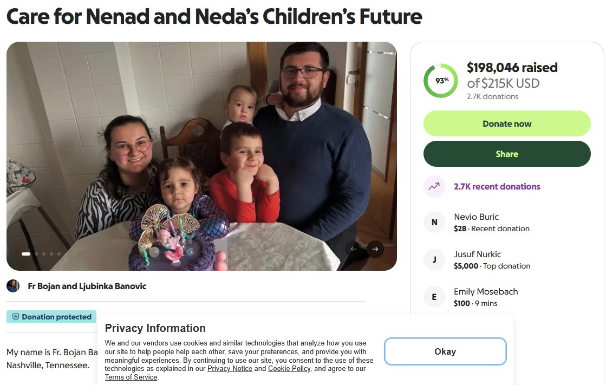Image resolution: width=606 pixels, height=385 pixels.
Task: Click the shield icon in Donation protected badge
Action: [x=16, y=317]
